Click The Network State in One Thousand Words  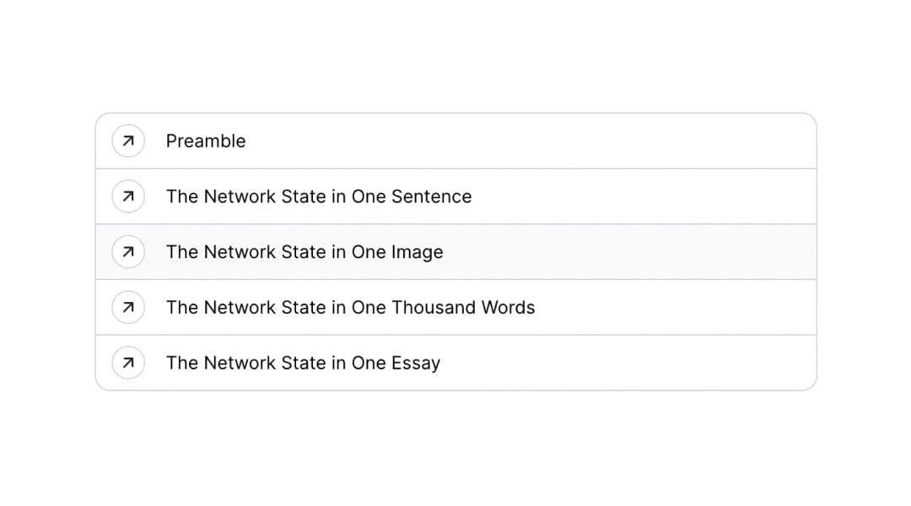tap(351, 307)
